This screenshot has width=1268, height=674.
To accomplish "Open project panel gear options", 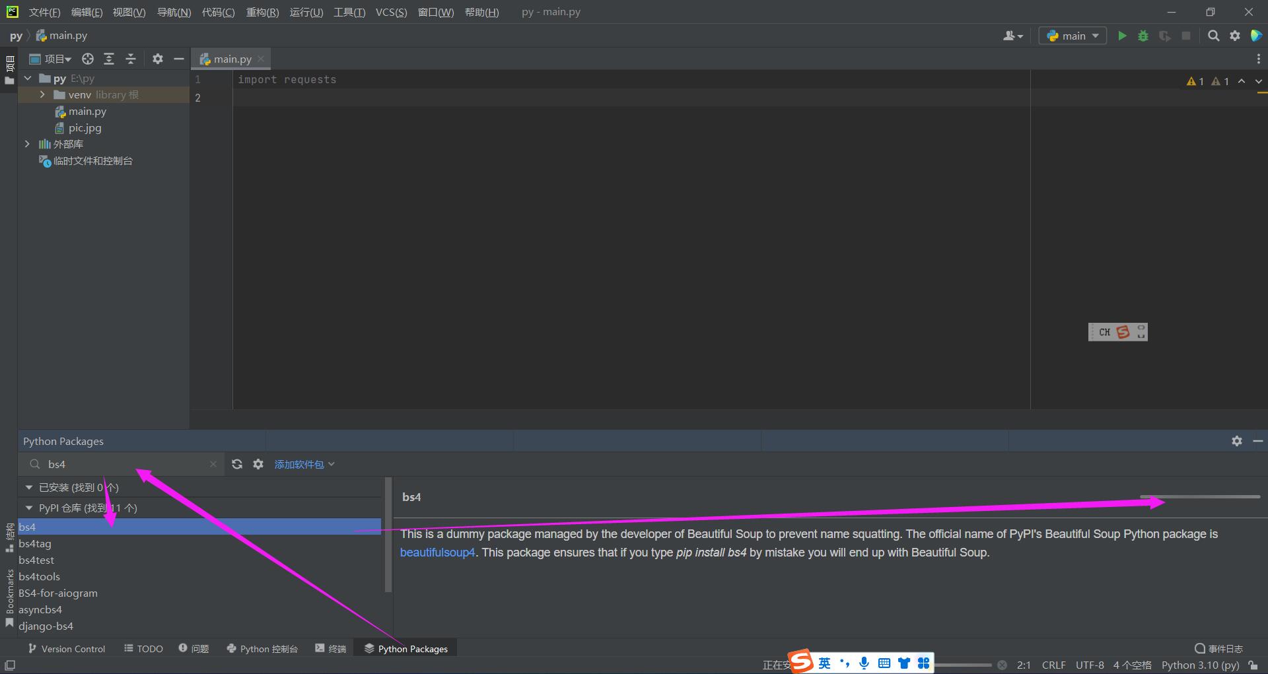I will point(157,59).
